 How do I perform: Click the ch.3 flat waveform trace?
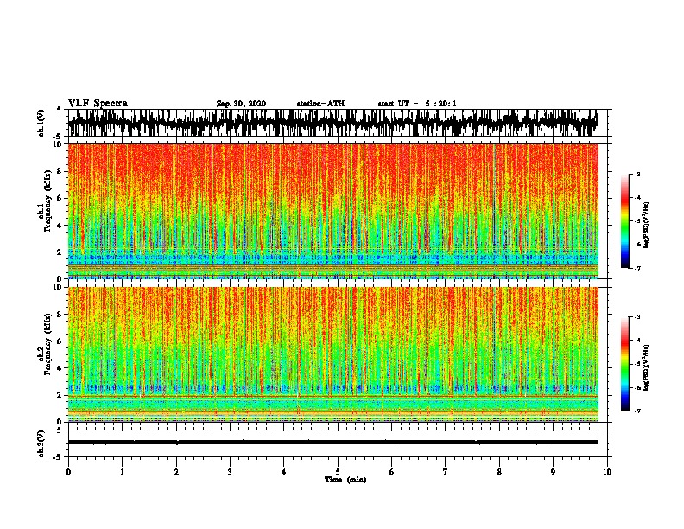[333, 443]
